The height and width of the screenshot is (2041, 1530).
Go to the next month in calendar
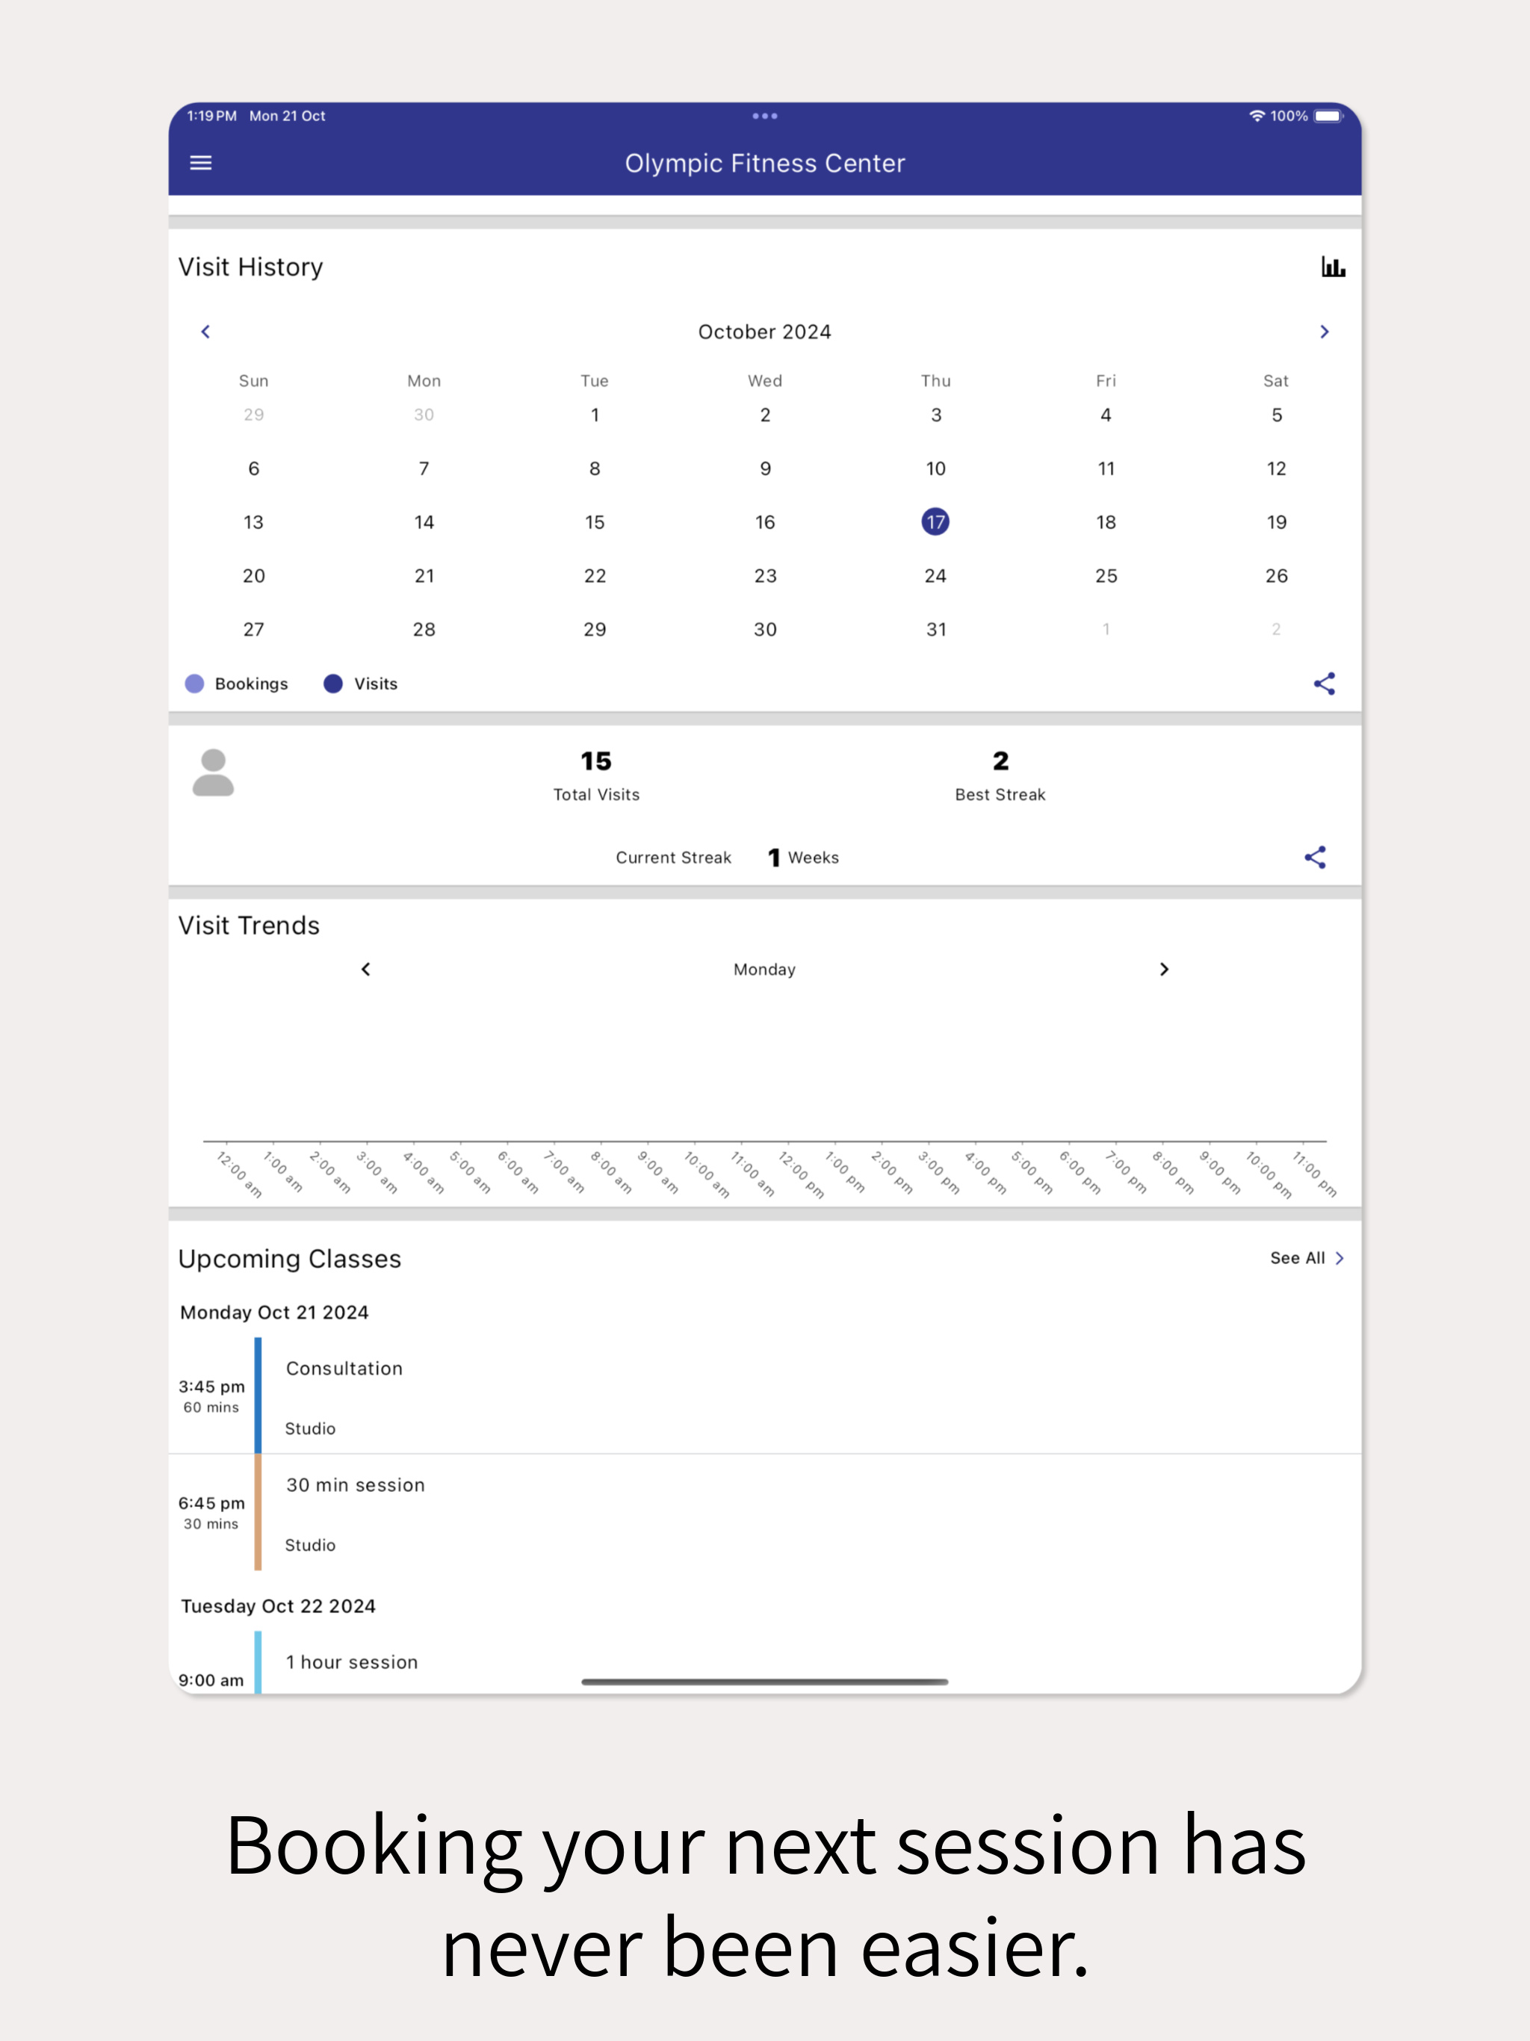click(1325, 331)
